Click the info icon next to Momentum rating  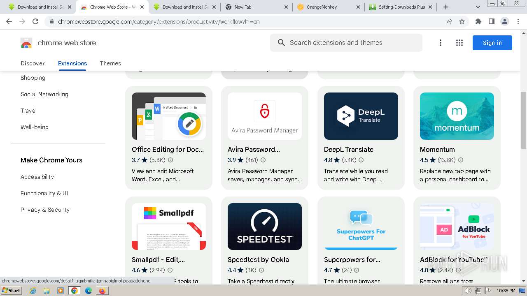461,160
